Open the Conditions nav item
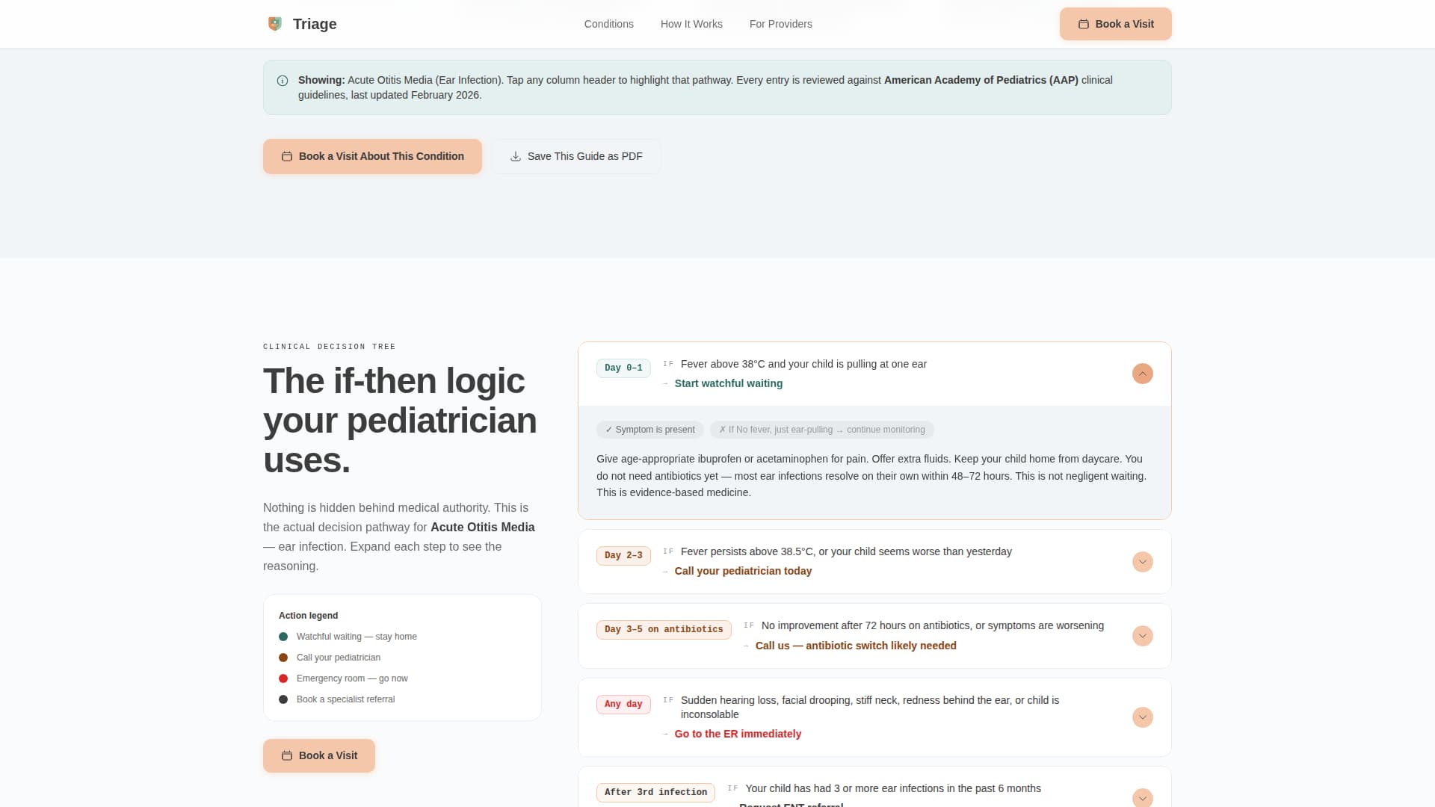This screenshot has width=1435, height=807. (x=609, y=24)
